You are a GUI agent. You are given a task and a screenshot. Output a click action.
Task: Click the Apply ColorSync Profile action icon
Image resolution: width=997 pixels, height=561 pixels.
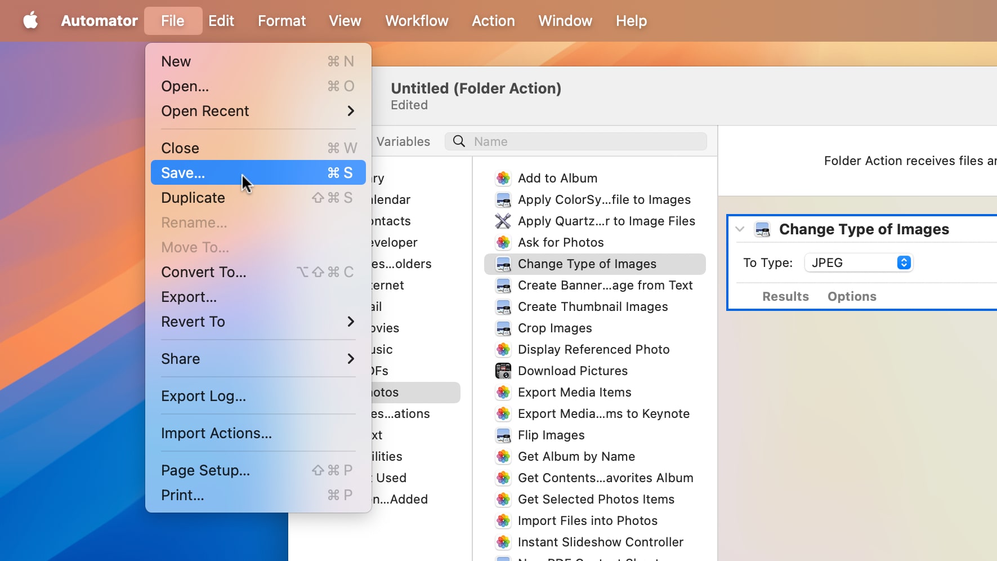(x=503, y=200)
